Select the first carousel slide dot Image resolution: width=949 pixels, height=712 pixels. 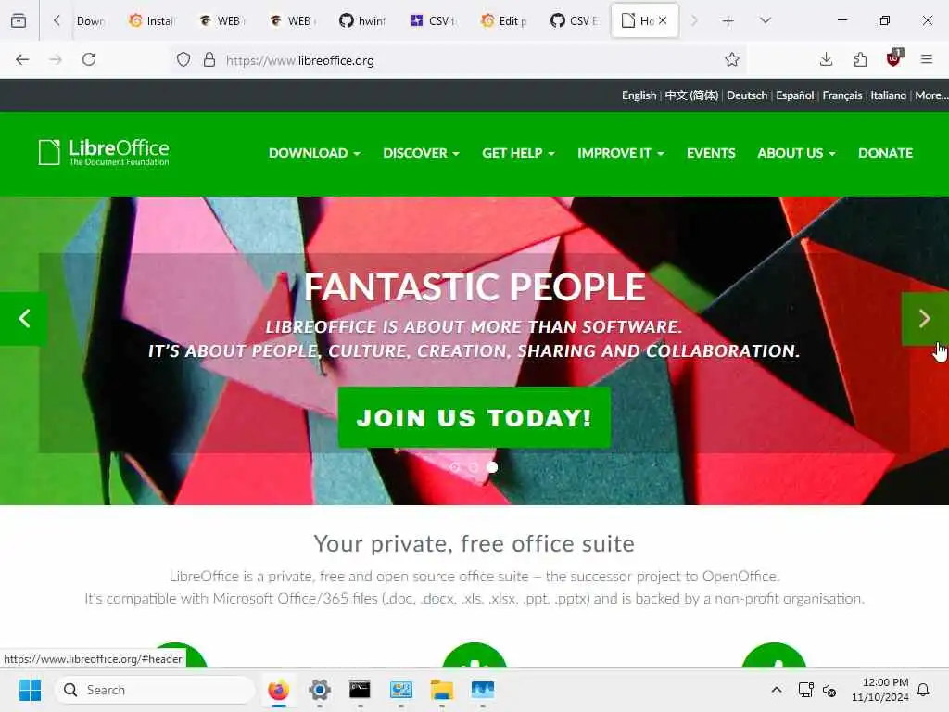(x=454, y=467)
